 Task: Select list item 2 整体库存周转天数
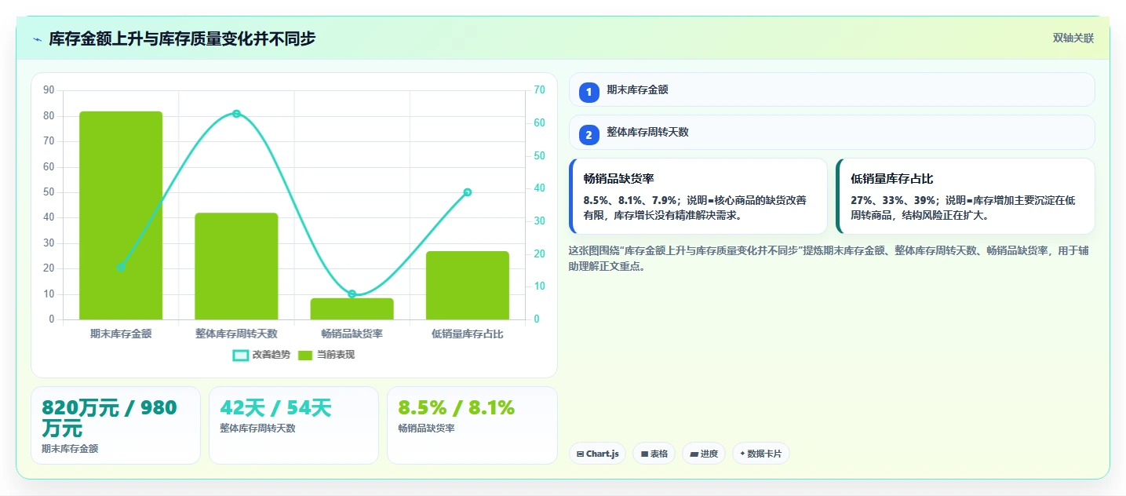[x=832, y=132]
